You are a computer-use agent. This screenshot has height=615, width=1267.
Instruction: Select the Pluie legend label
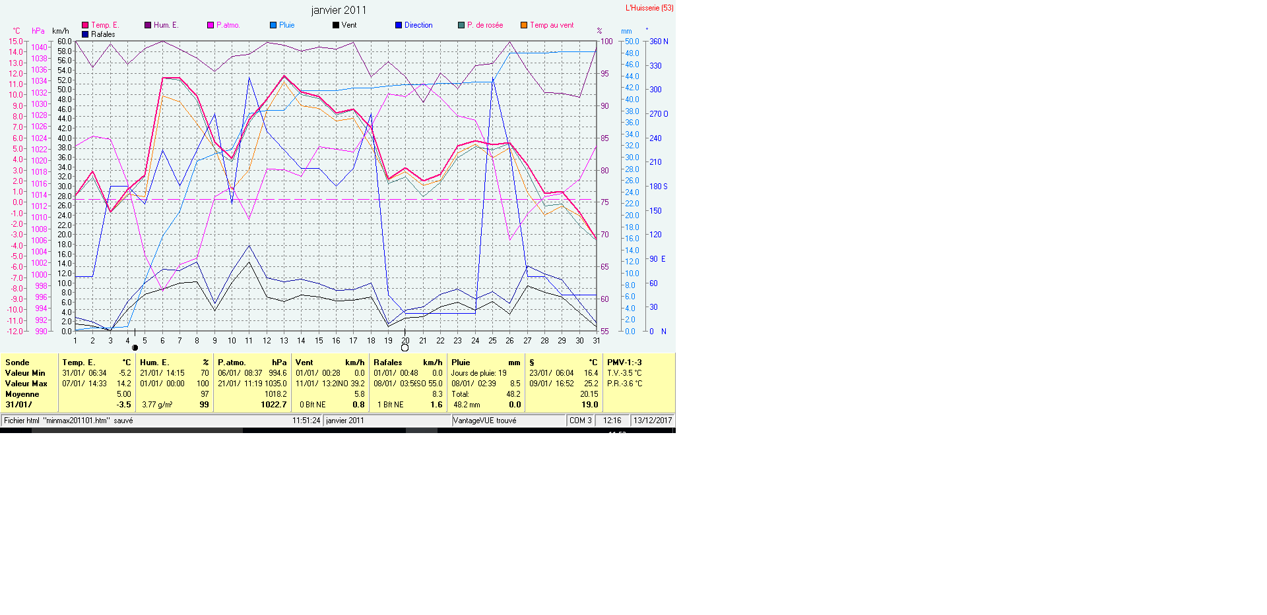pos(286,25)
